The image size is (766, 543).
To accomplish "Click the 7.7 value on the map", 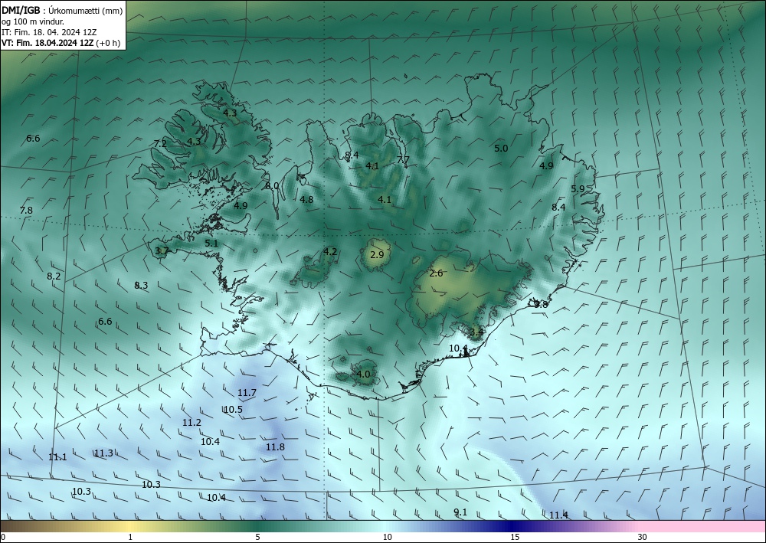I will [403, 159].
